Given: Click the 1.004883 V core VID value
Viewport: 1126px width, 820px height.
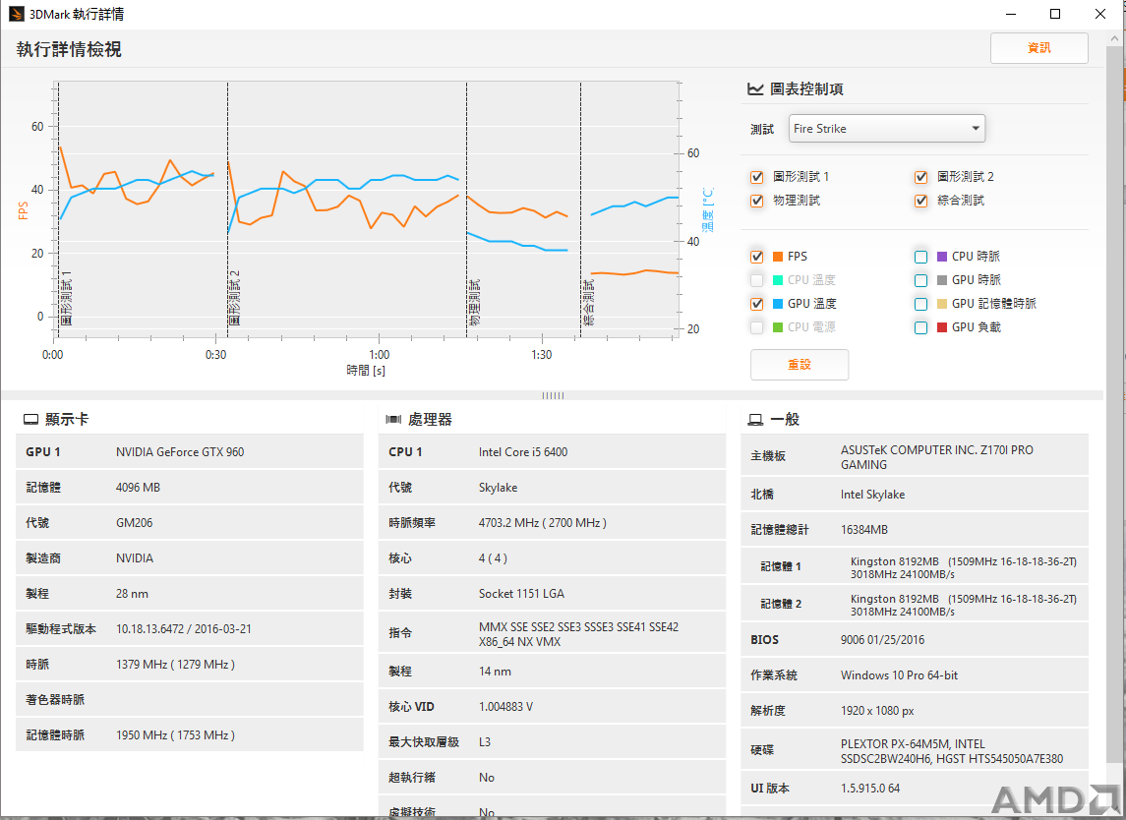Looking at the screenshot, I should coord(506,707).
